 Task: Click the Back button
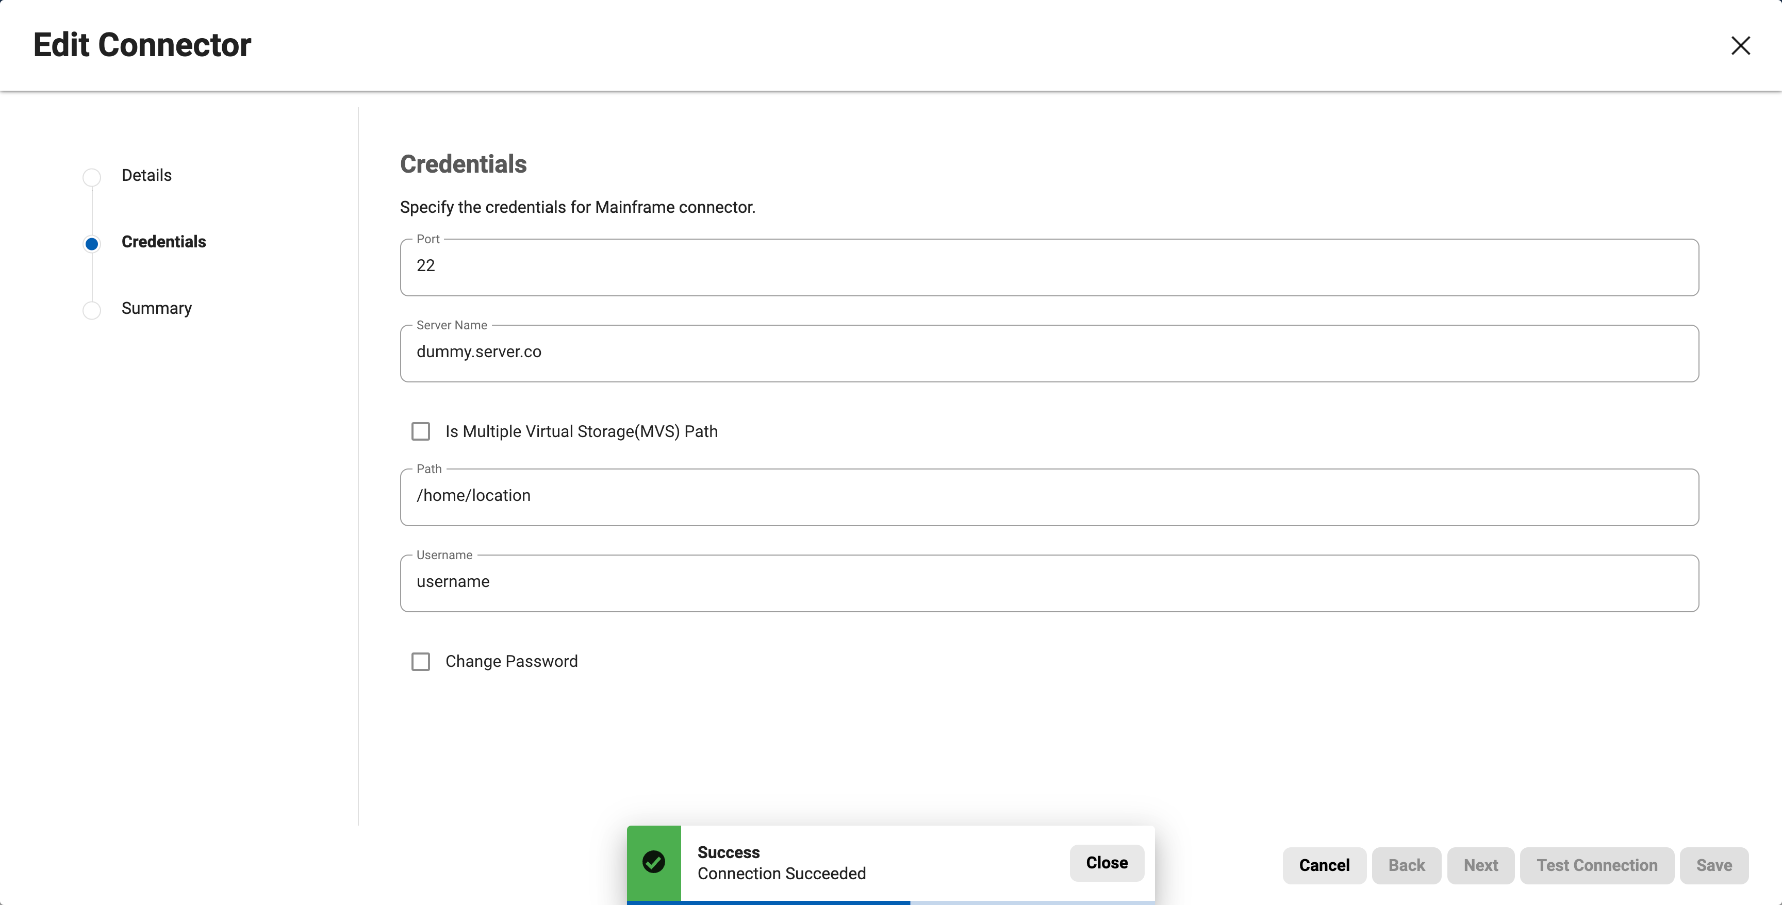point(1407,866)
